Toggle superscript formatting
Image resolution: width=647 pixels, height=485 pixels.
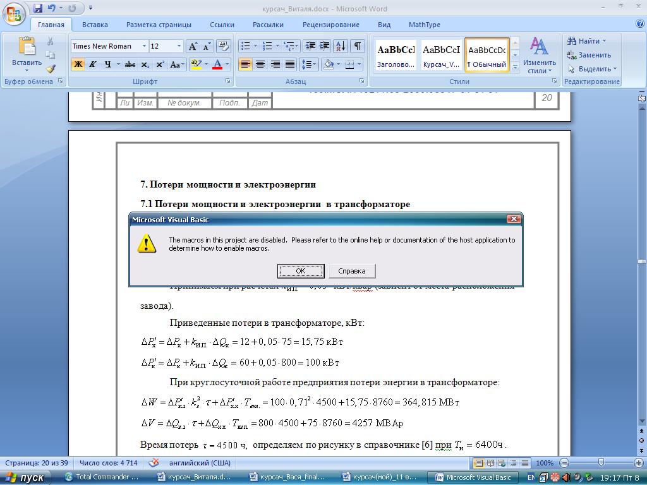click(160, 64)
